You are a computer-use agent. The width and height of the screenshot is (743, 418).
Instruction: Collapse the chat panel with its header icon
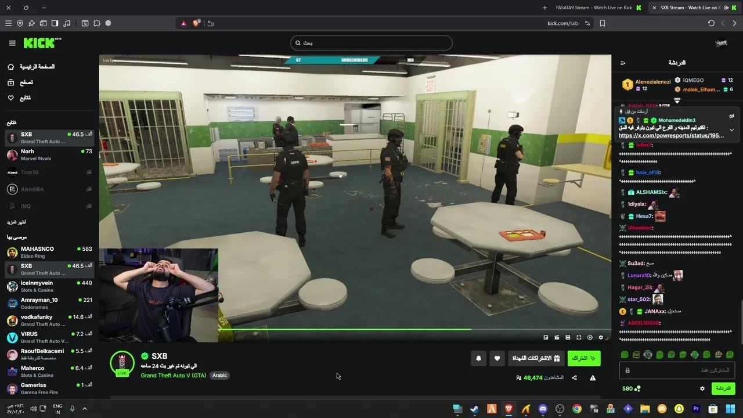point(623,63)
